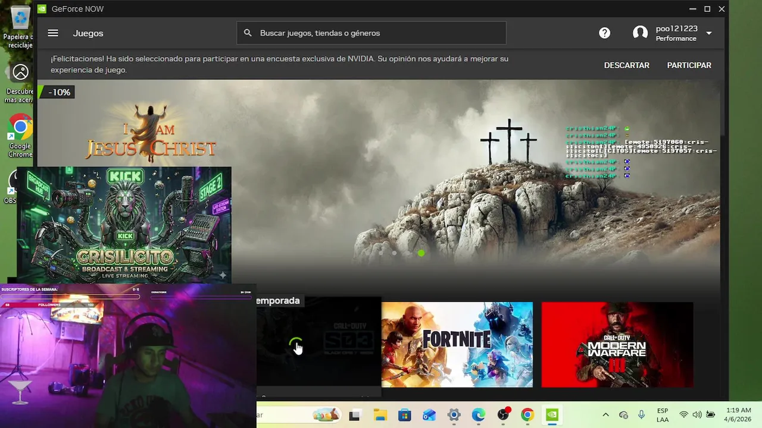Switch to Chrome in the taskbar
The image size is (762, 428).
coord(527,415)
